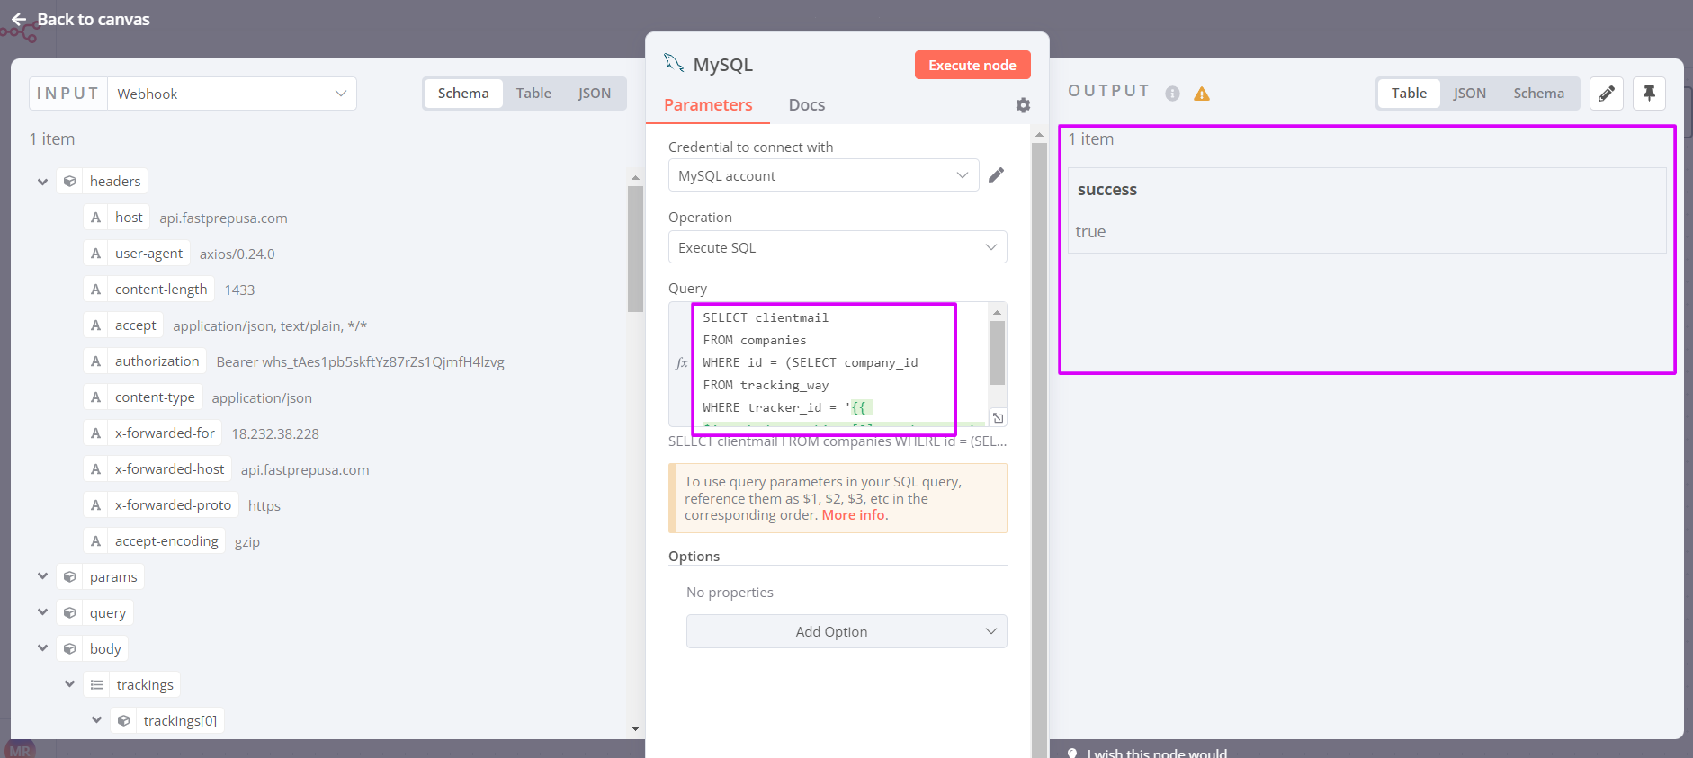Click the gzip accept-encoding value
1693x758 pixels.
click(x=247, y=542)
